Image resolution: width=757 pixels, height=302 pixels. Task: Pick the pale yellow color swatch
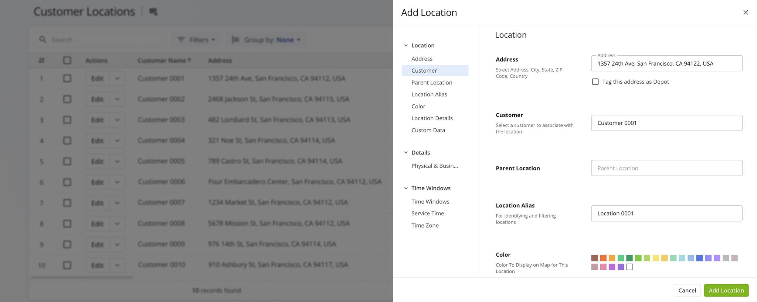[656, 258]
